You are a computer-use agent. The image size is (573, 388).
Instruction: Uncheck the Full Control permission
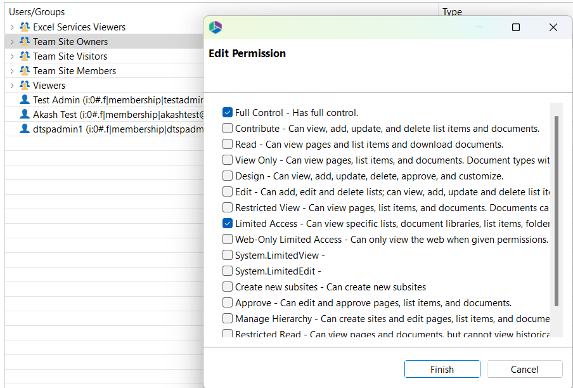click(x=227, y=112)
